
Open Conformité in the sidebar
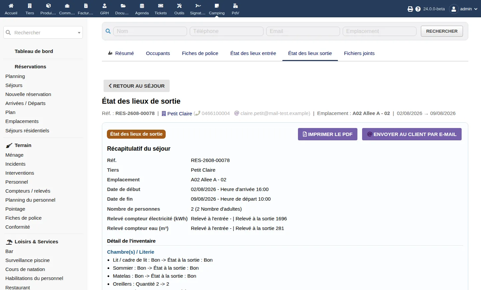18,227
